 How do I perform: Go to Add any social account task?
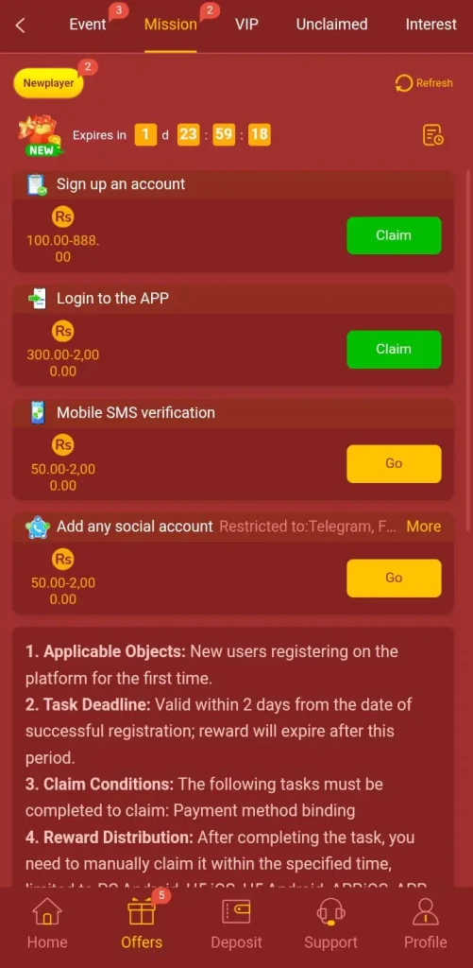coord(394,578)
